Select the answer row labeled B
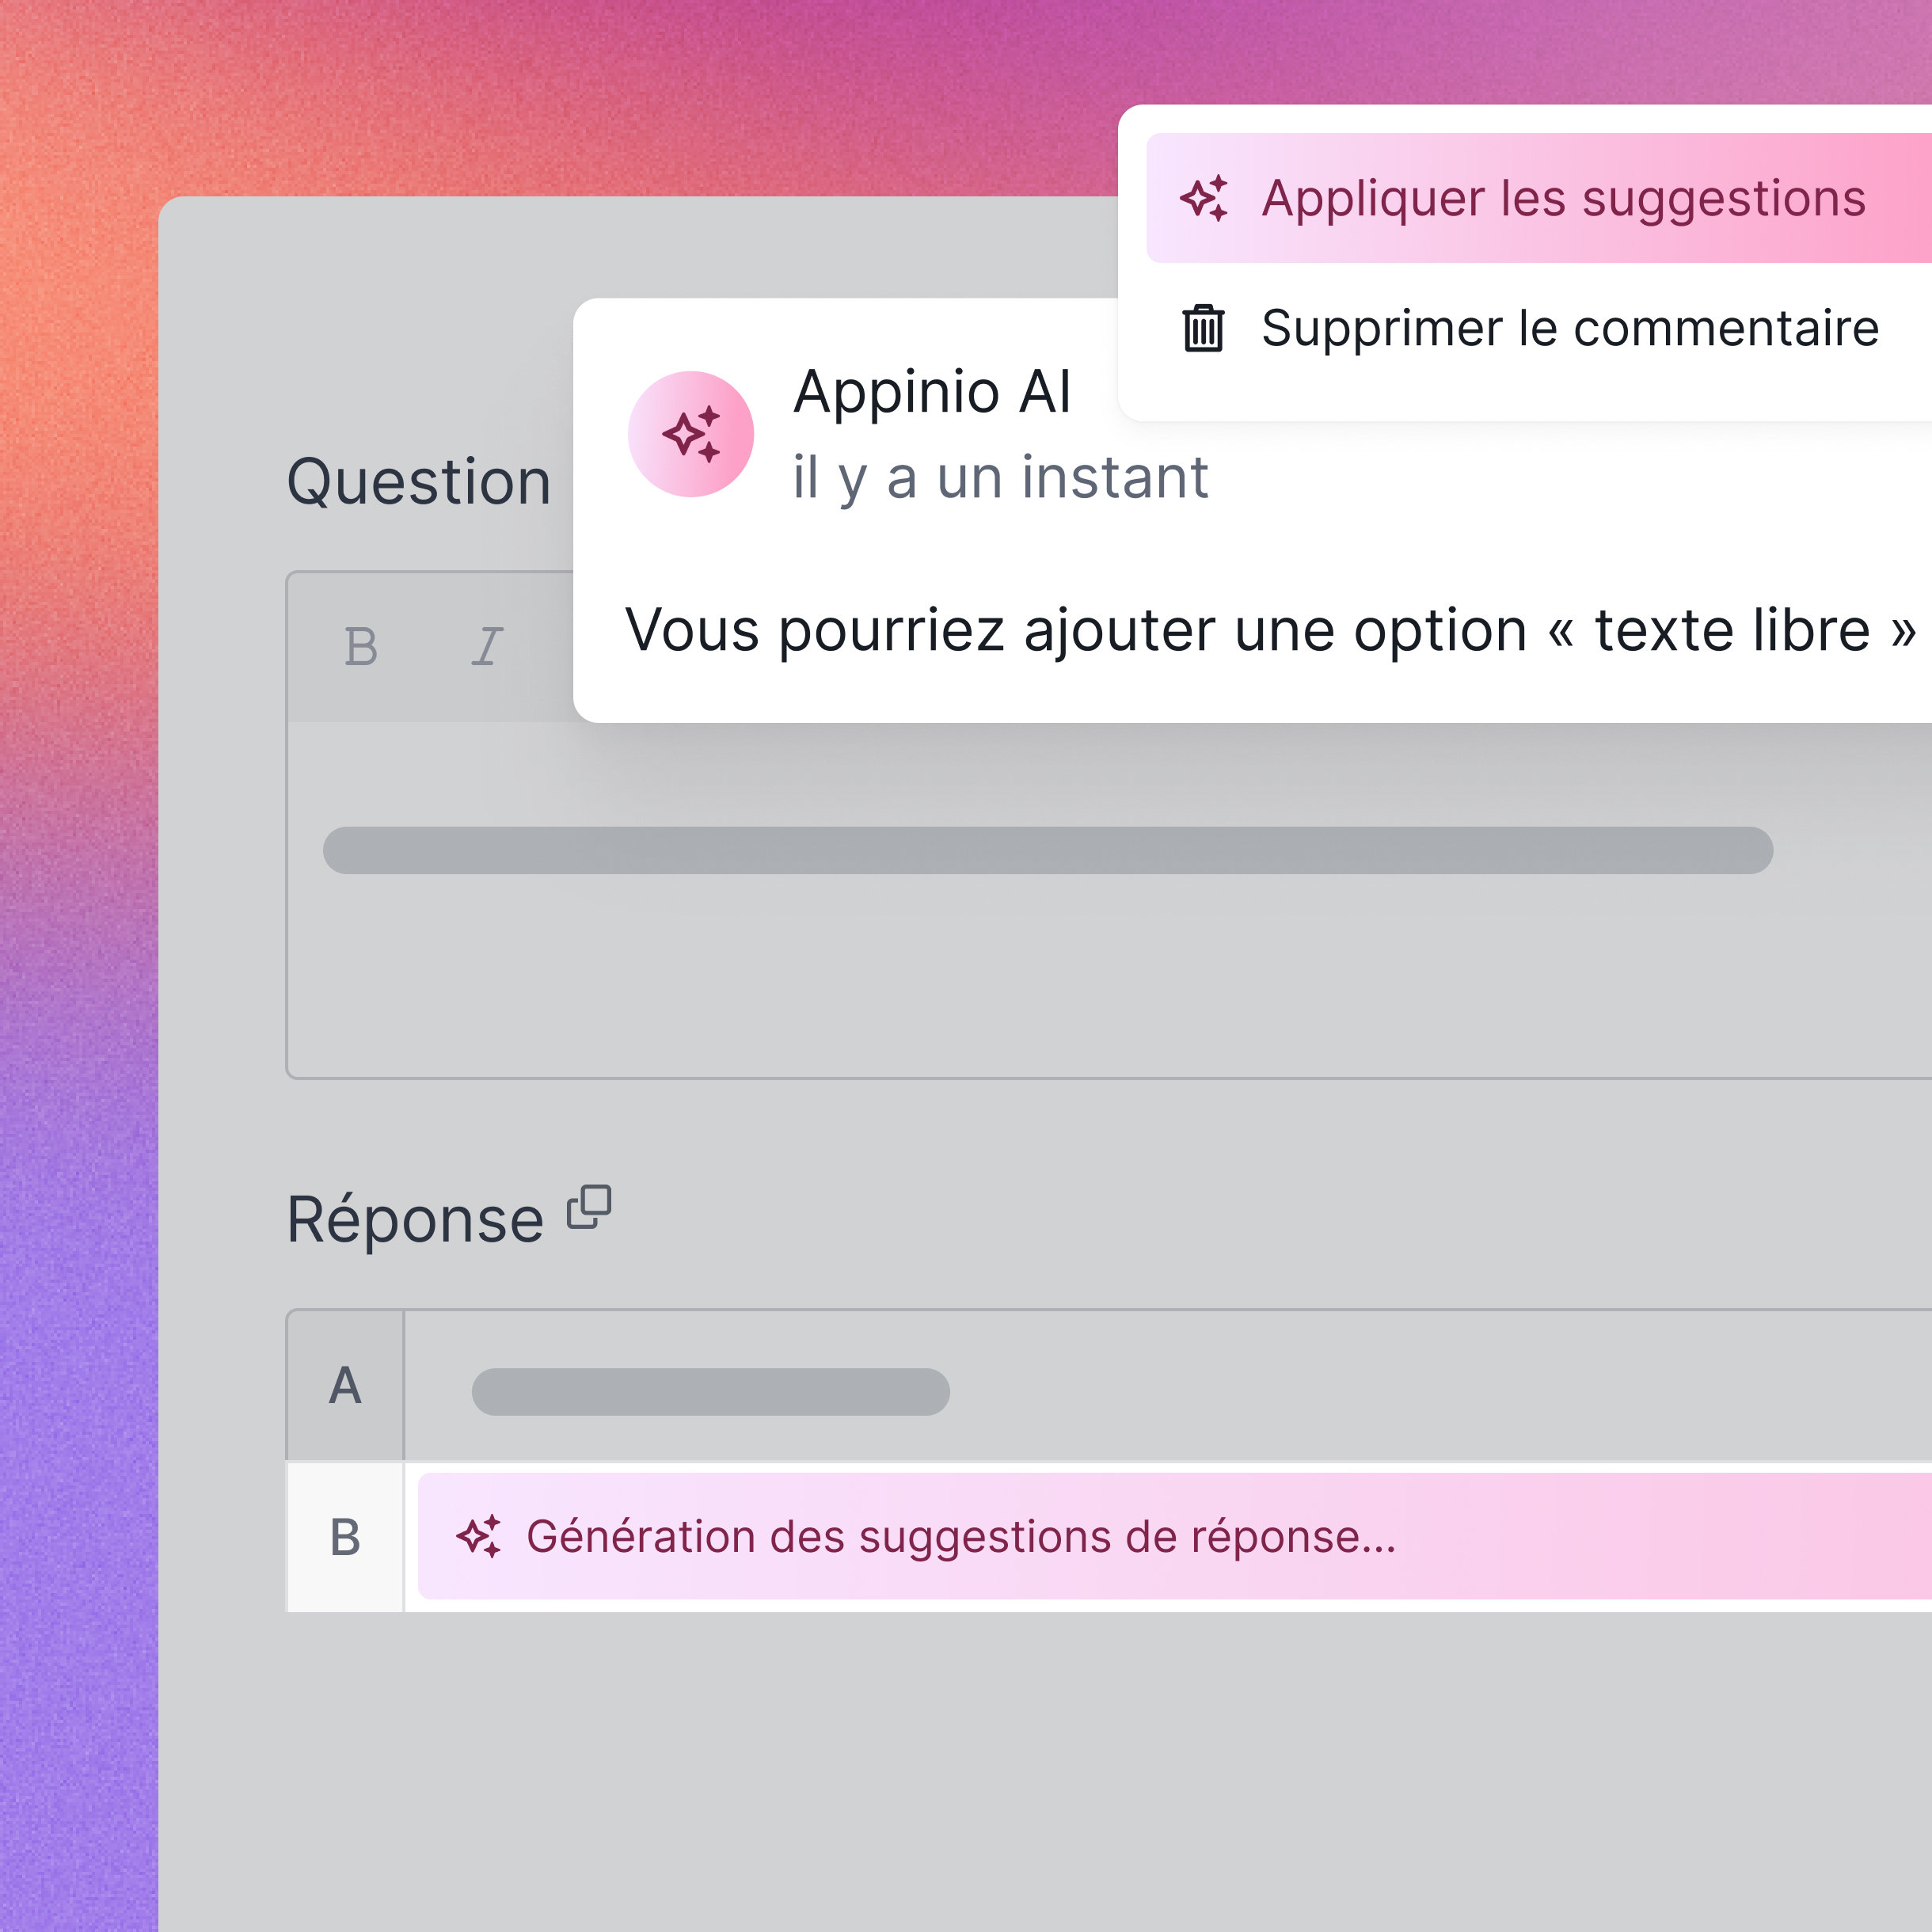 coord(345,1537)
